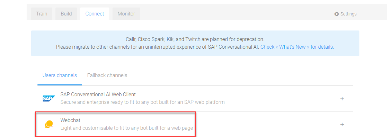The image size is (387, 137).
Task: Click the 'Light and customisable' Webchat description
Action: click(127, 128)
